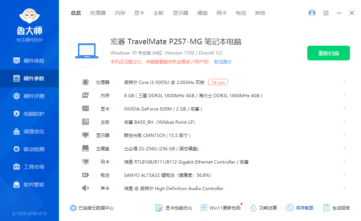
Task: Expand the 声卡 row chevron
Action: [345, 188]
